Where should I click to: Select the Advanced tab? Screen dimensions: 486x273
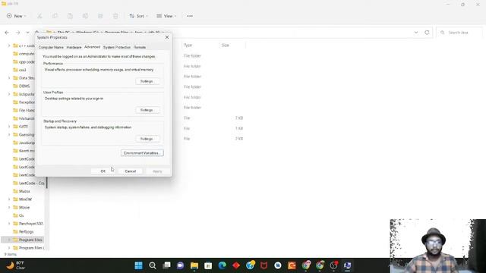tap(92, 47)
